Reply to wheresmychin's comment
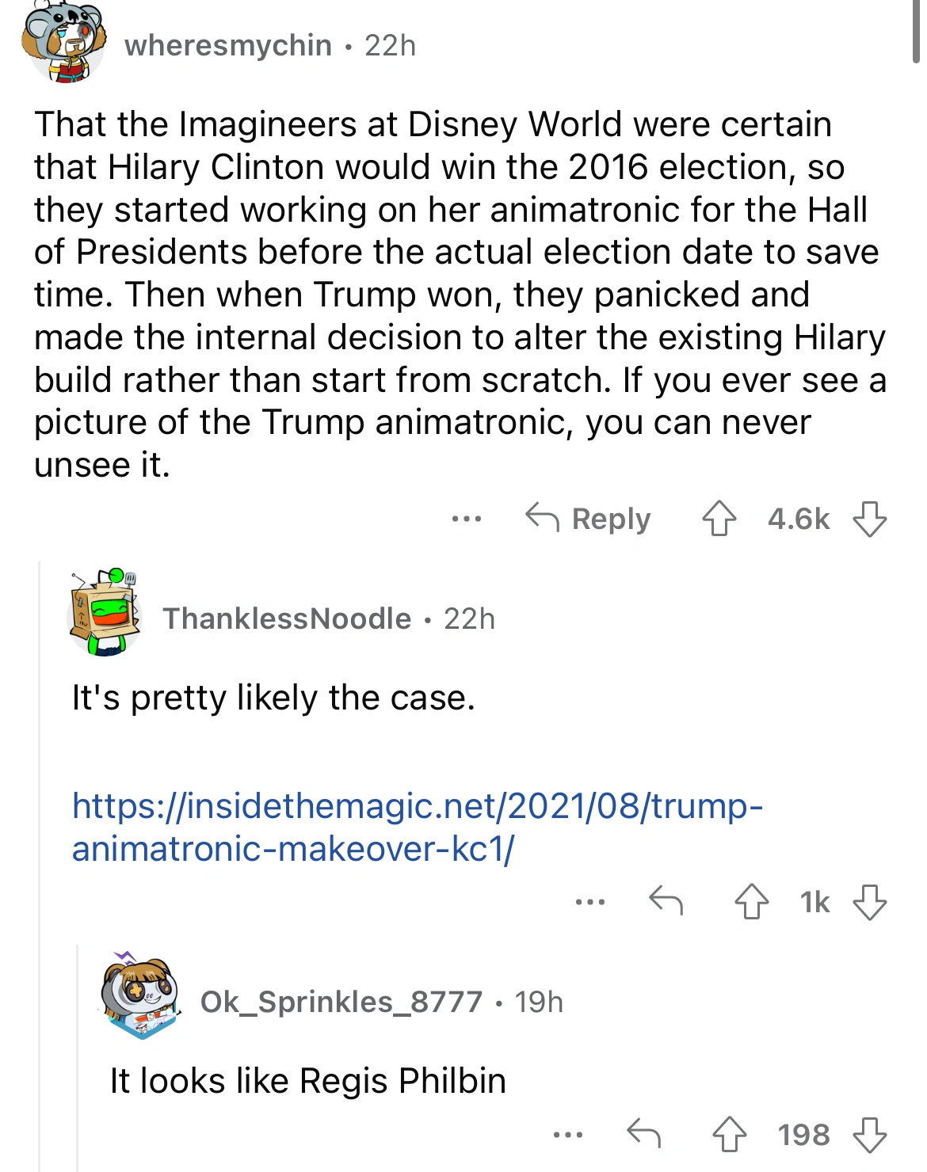The width and height of the screenshot is (927, 1172). 588,519
